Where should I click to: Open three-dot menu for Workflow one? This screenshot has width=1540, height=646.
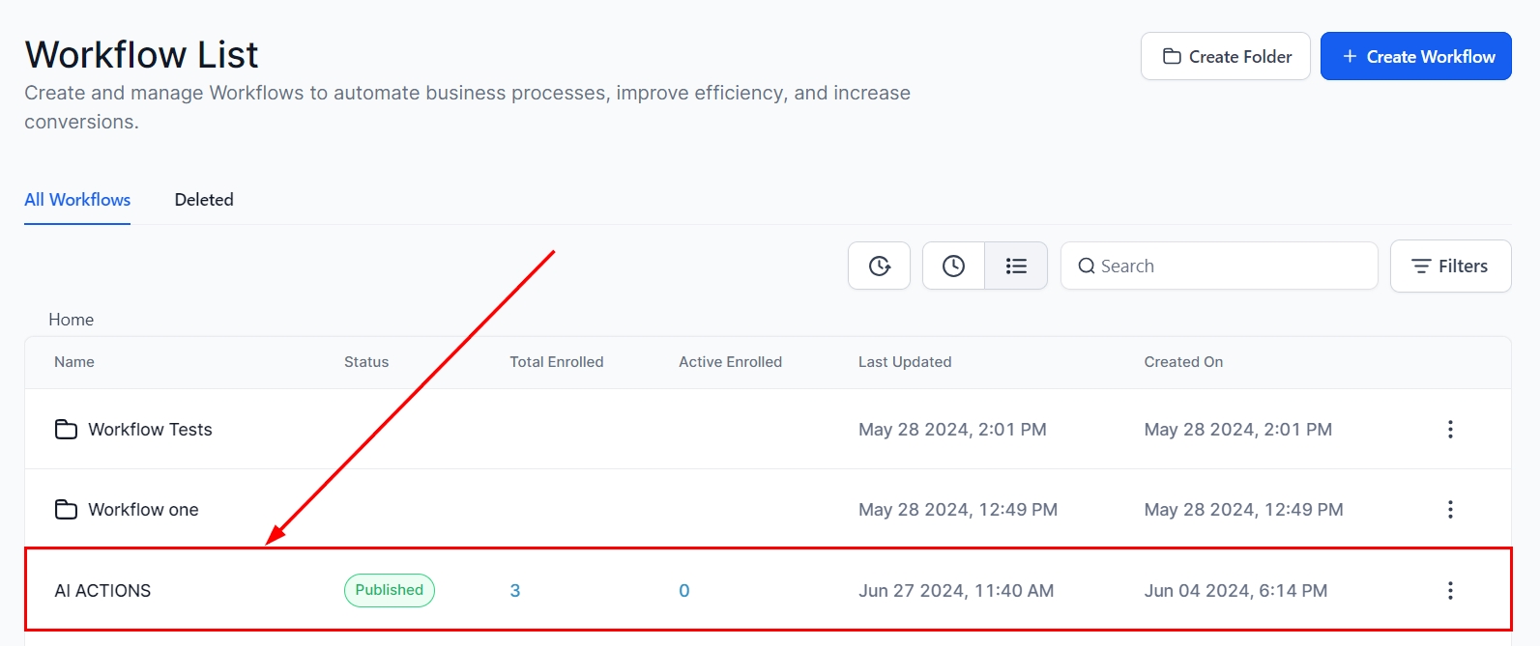pos(1449,509)
